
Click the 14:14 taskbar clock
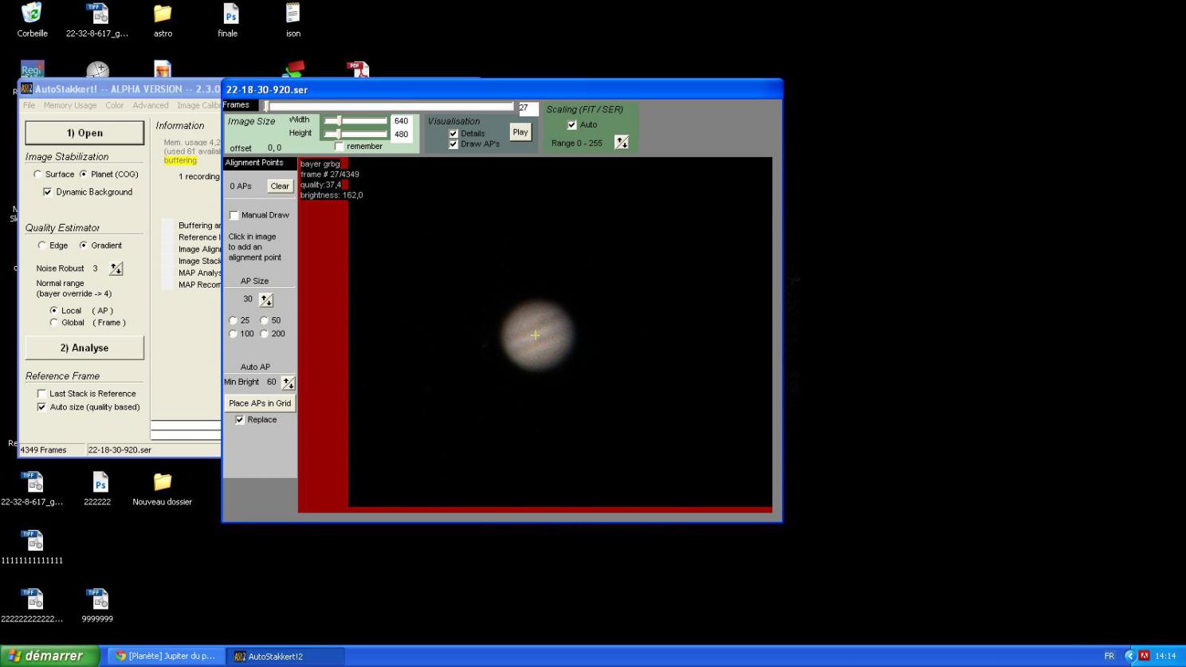tap(1165, 656)
